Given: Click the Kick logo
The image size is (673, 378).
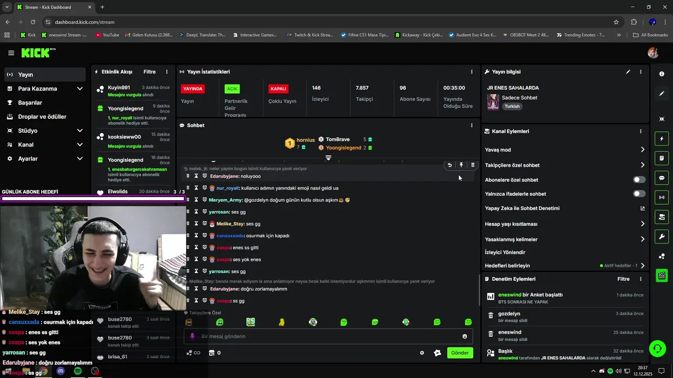Looking at the screenshot, I should pos(38,53).
